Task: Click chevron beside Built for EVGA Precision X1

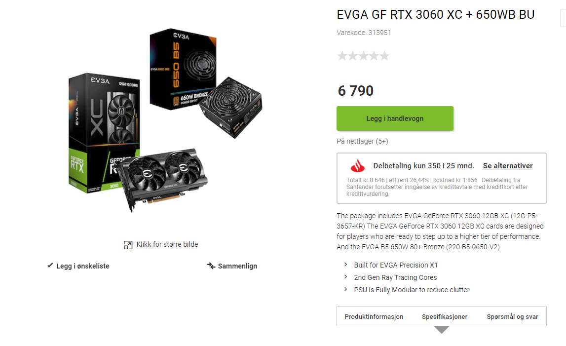Action: tap(346, 265)
